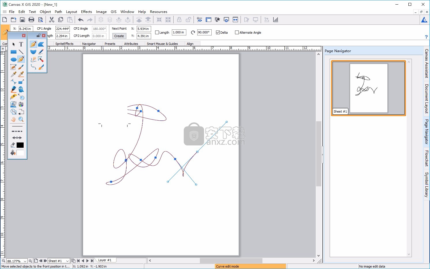Click the bar chart icon in toolbar
Viewport: 430px width, 269px height.
(x=276, y=20)
